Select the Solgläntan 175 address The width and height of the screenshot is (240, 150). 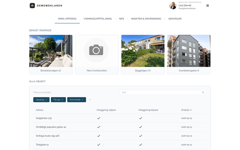[x=44, y=118]
